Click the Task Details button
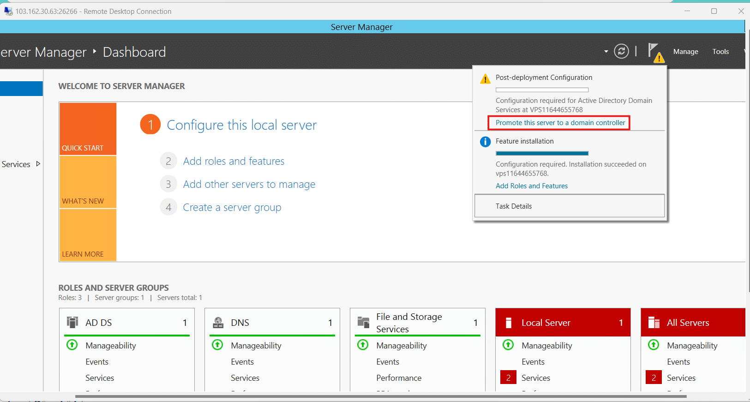This screenshot has width=750, height=402. click(570, 206)
